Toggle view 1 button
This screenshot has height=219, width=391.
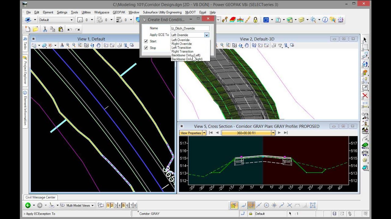(x=108, y=205)
